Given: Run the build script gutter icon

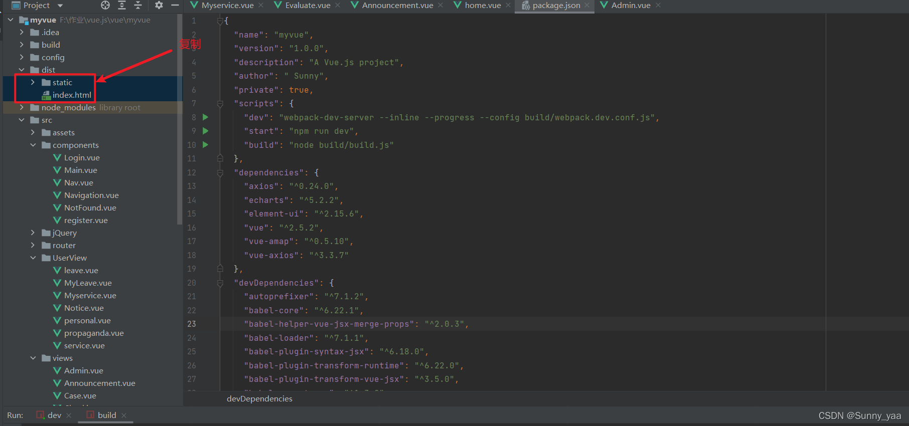Looking at the screenshot, I should click(205, 145).
